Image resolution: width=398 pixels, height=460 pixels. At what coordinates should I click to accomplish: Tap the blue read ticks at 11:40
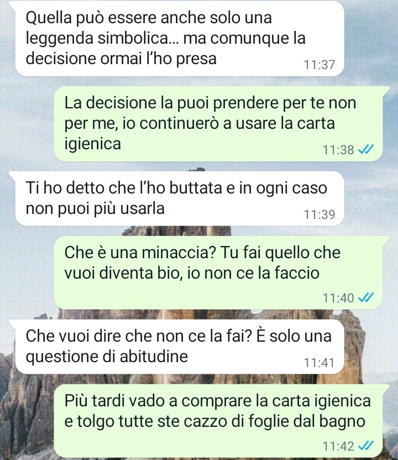(x=366, y=298)
